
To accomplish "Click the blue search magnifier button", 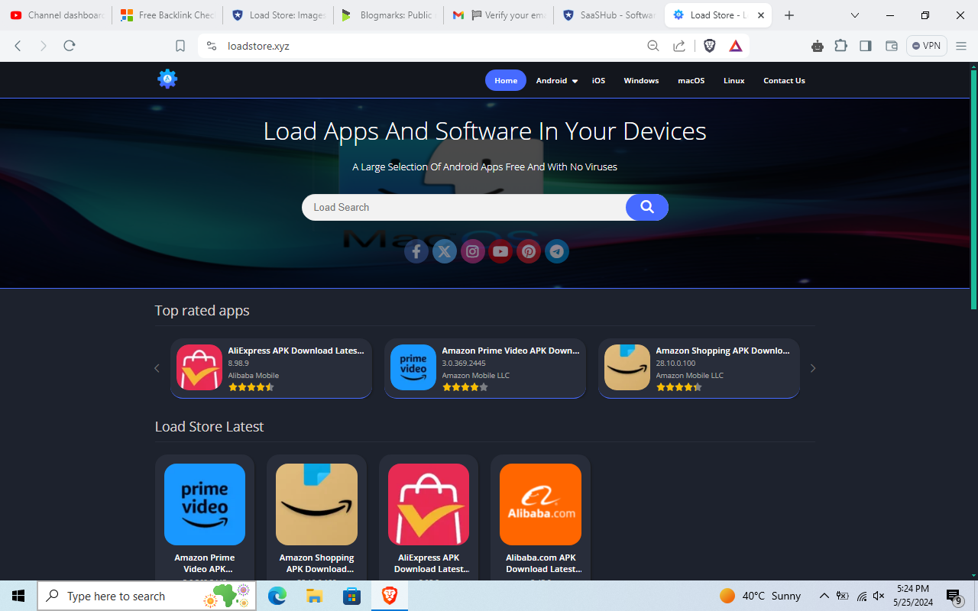I will [647, 207].
